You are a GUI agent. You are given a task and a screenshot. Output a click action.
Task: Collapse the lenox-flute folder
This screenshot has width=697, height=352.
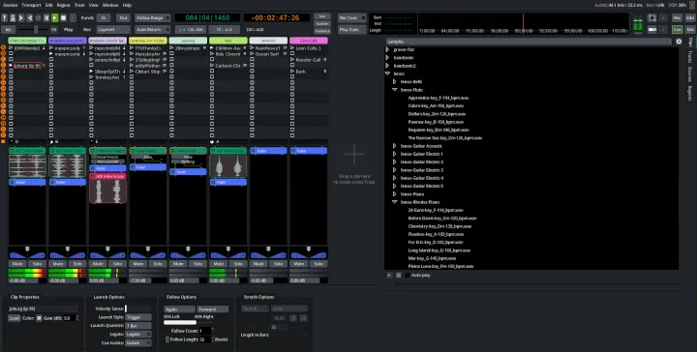point(395,90)
